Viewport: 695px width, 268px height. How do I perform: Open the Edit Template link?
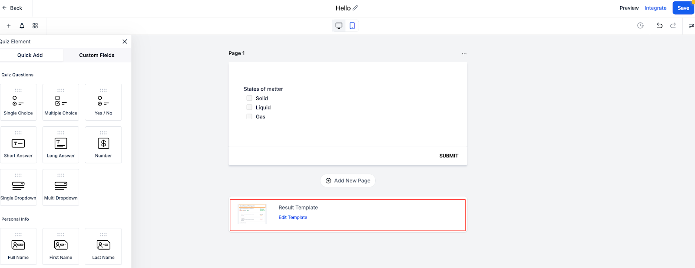coord(293,217)
